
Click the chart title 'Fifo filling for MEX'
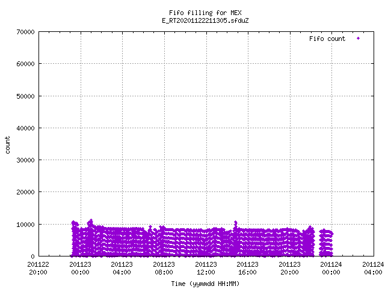(x=205, y=13)
